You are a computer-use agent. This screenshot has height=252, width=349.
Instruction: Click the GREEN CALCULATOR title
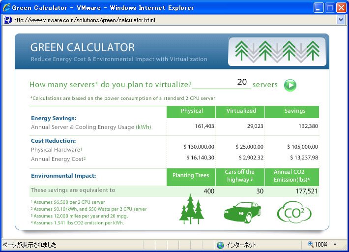click(83, 47)
